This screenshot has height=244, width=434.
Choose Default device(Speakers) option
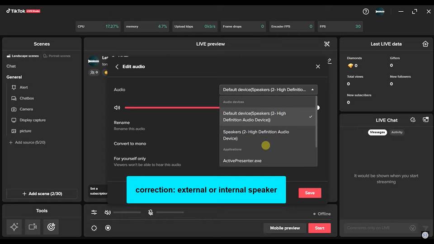click(267, 117)
